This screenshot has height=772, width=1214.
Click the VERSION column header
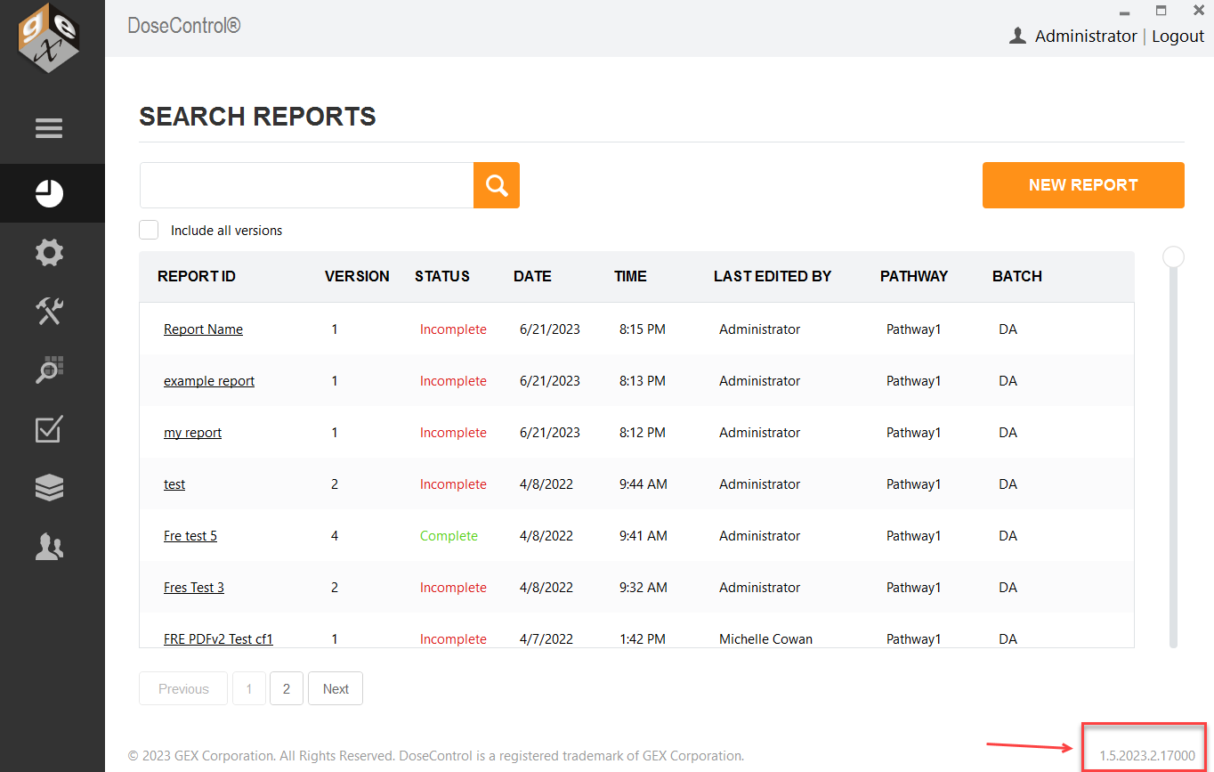tap(357, 276)
